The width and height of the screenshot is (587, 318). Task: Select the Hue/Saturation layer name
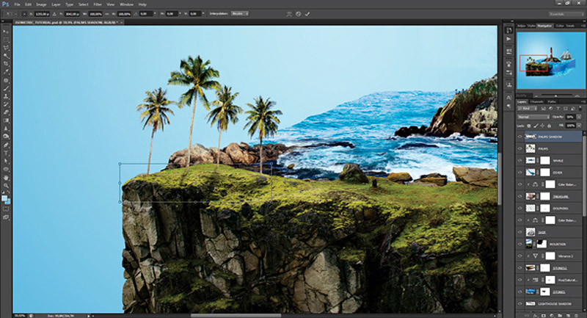(566, 280)
